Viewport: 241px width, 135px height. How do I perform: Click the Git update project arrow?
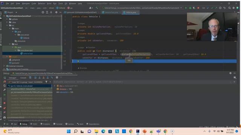(208, 8)
